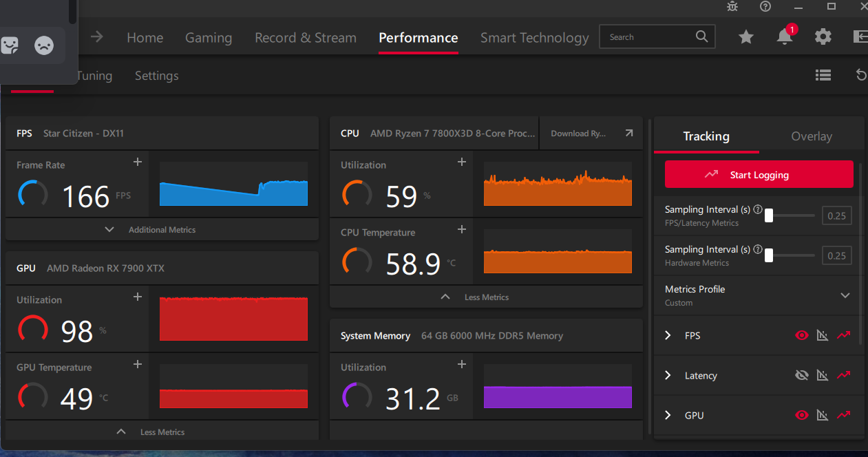The image size is (868, 457).
Task: Open the Smart Technology tab
Action: pyautogui.click(x=535, y=38)
